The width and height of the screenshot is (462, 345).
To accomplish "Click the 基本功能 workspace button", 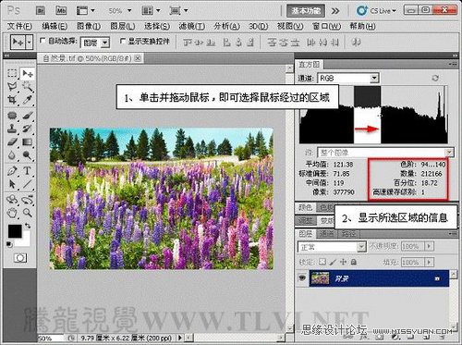I will 306,11.
